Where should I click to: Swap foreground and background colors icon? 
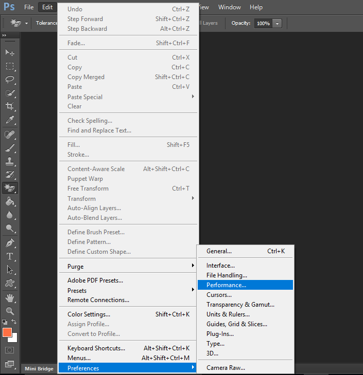14,322
